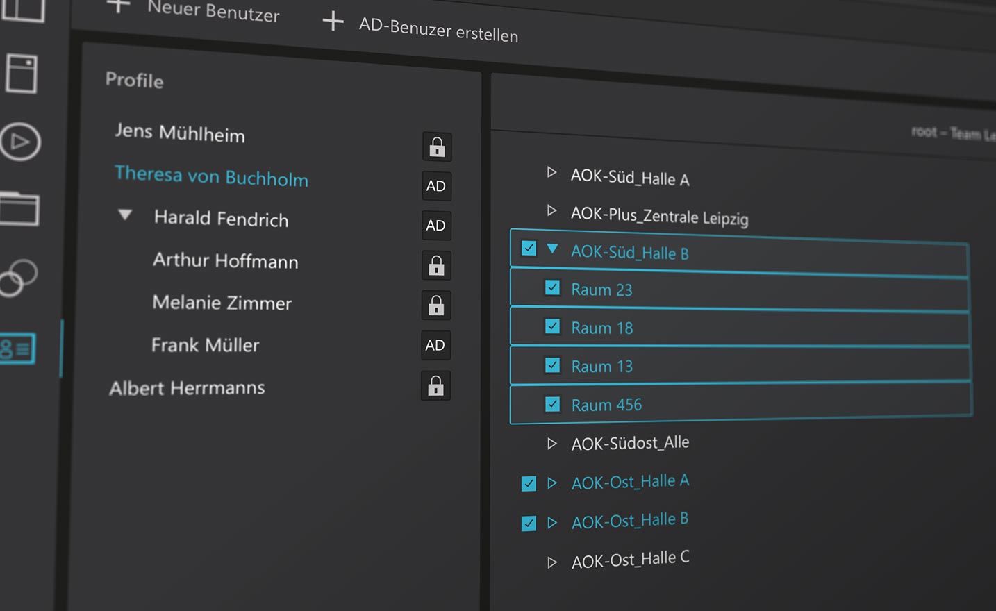Click lock icon for Melanie Zimmer
This screenshot has width=996, height=611.
point(436,305)
